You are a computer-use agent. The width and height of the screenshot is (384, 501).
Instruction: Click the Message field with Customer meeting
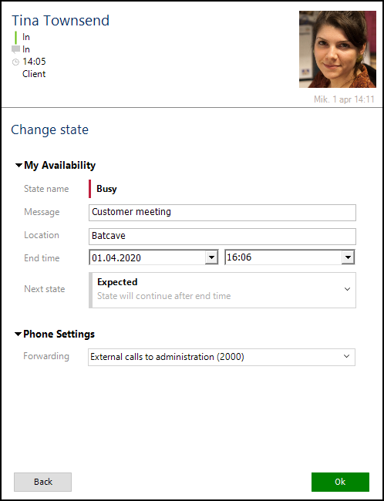[x=222, y=213]
